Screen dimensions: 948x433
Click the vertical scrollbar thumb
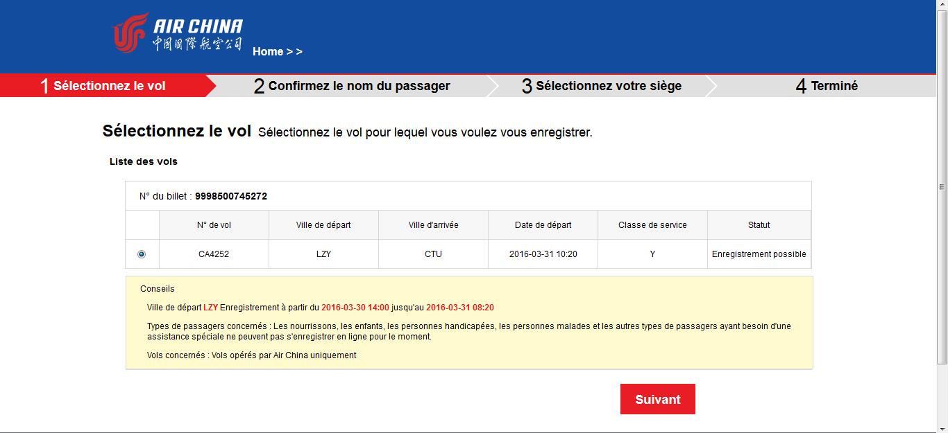[x=942, y=187]
